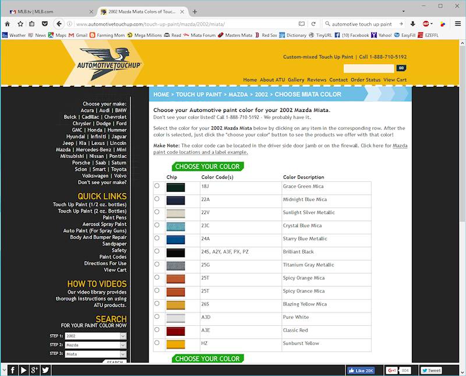Open the Step 3 model dropdown

(96, 354)
